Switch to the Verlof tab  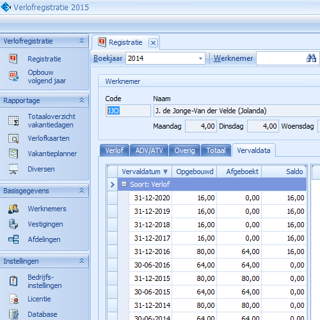[115, 150]
